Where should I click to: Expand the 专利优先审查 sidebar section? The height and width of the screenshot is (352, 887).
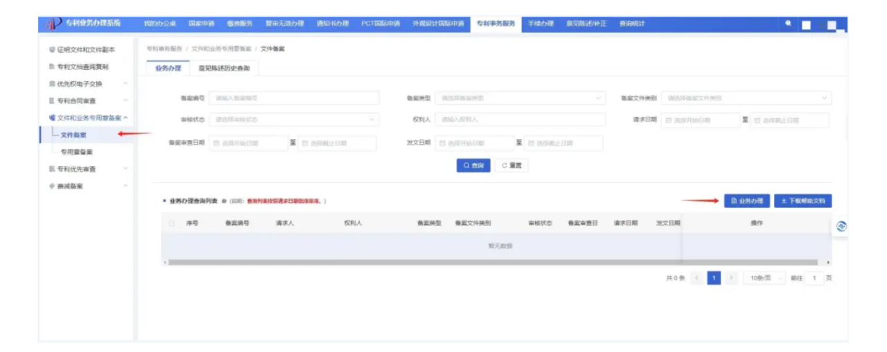[x=125, y=169]
